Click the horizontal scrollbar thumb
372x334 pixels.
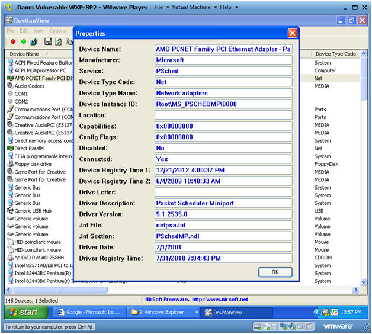pyautogui.click(x=60, y=290)
